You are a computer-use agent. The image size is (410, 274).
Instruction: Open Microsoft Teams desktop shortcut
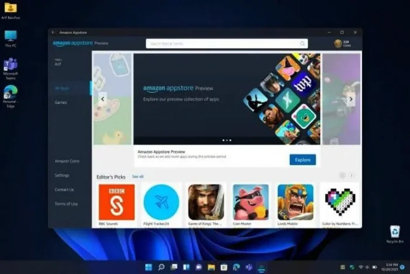pyautogui.click(x=11, y=69)
